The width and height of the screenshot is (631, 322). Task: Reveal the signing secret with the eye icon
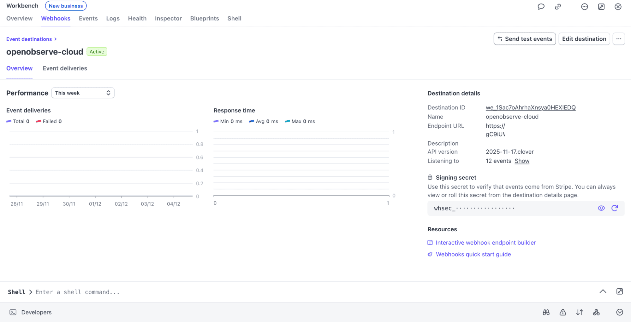click(601, 208)
